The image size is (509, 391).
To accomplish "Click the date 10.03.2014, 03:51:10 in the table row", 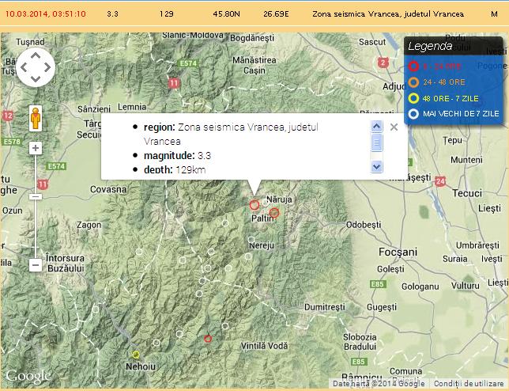I will (46, 14).
